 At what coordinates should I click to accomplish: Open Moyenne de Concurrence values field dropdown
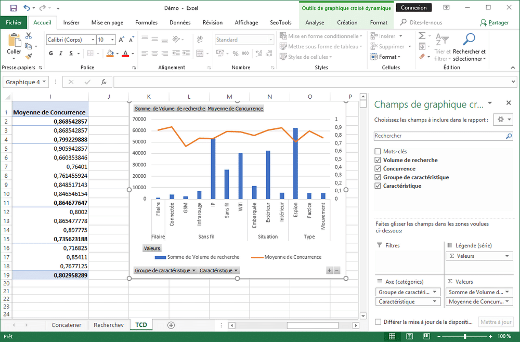click(506, 301)
